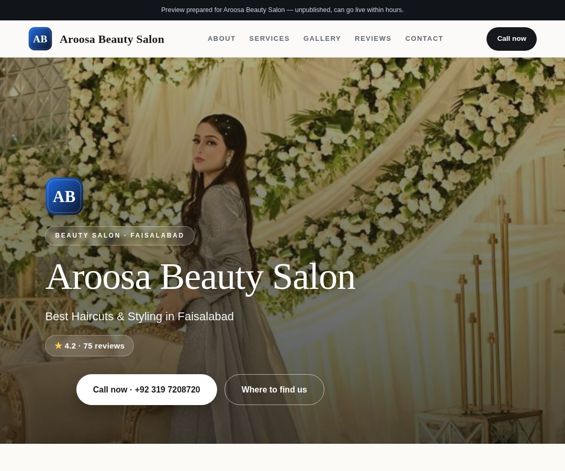The image size is (565, 471).
Task: Open the Gallery navigation link
Action: (x=322, y=39)
